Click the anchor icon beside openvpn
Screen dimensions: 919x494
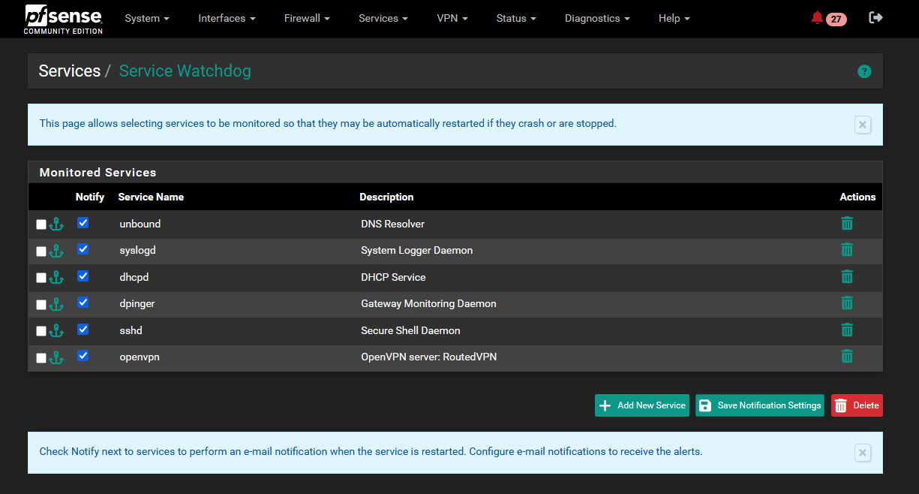[56, 357]
